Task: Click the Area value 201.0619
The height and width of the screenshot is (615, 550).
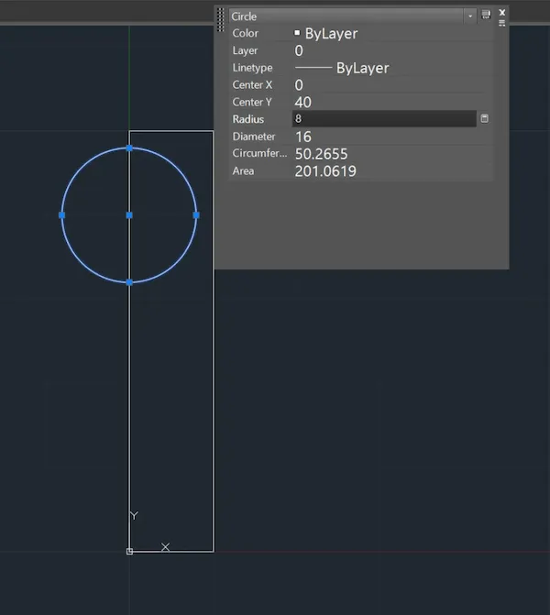Action: pyautogui.click(x=325, y=171)
